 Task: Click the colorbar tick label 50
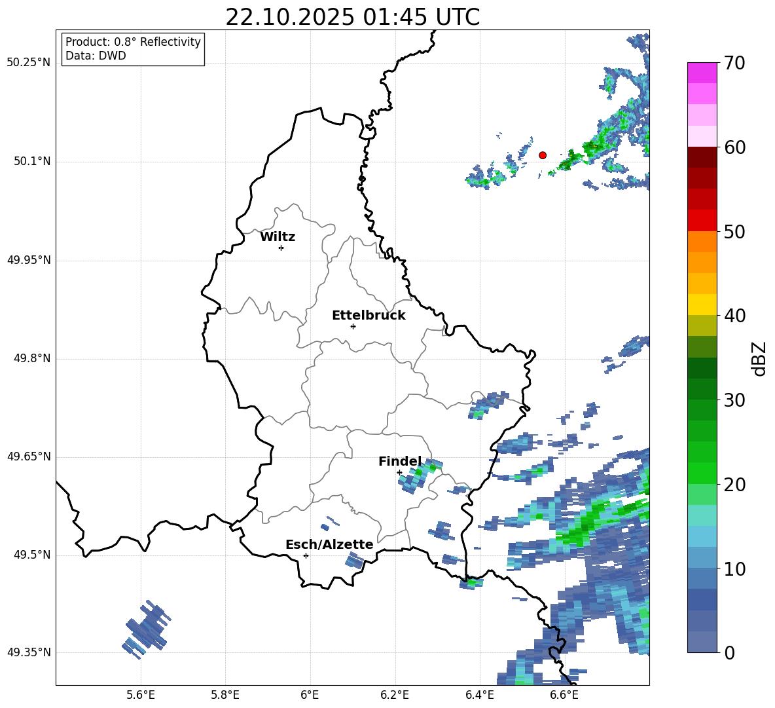[734, 232]
